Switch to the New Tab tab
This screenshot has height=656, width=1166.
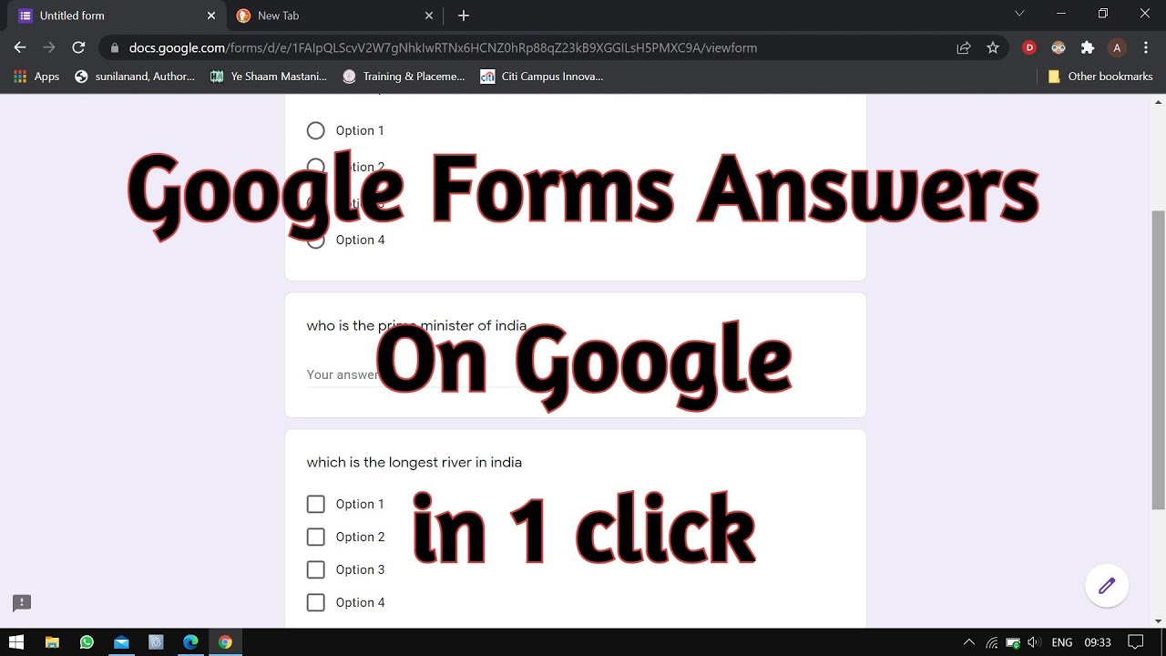click(334, 15)
